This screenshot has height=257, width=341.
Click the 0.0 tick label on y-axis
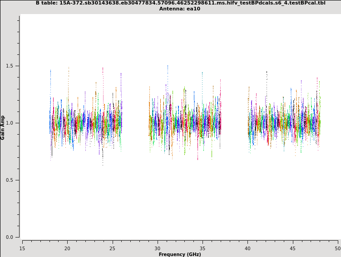coord(9,237)
